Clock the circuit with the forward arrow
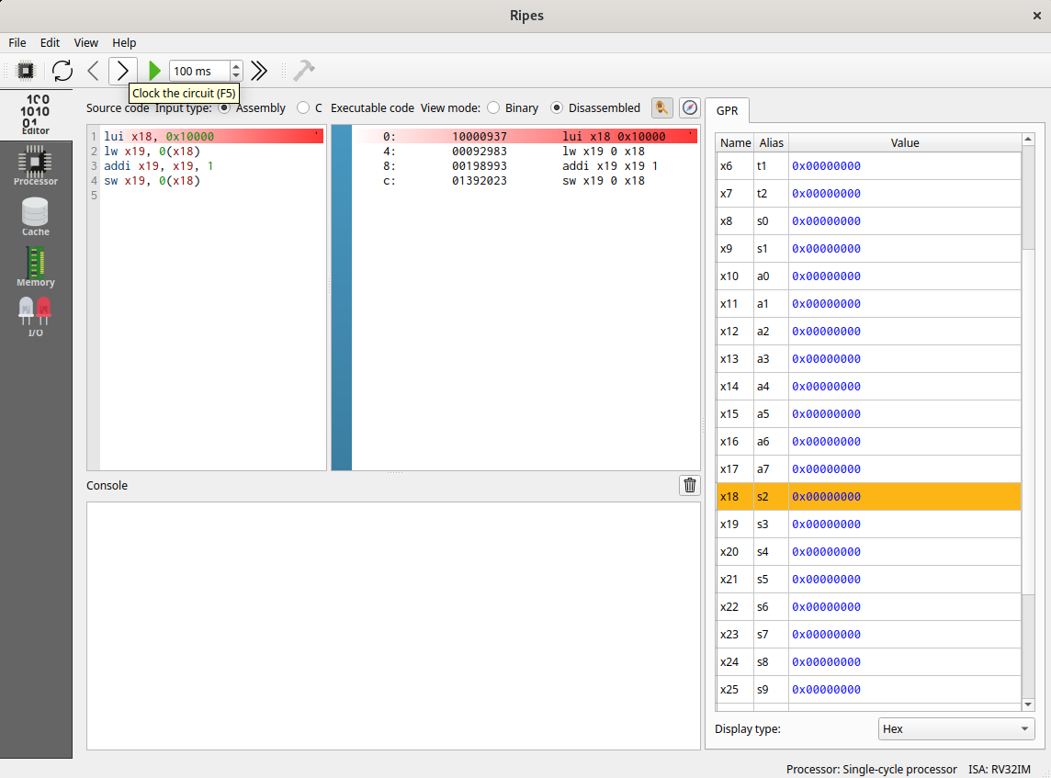This screenshot has width=1051, height=778. (123, 71)
